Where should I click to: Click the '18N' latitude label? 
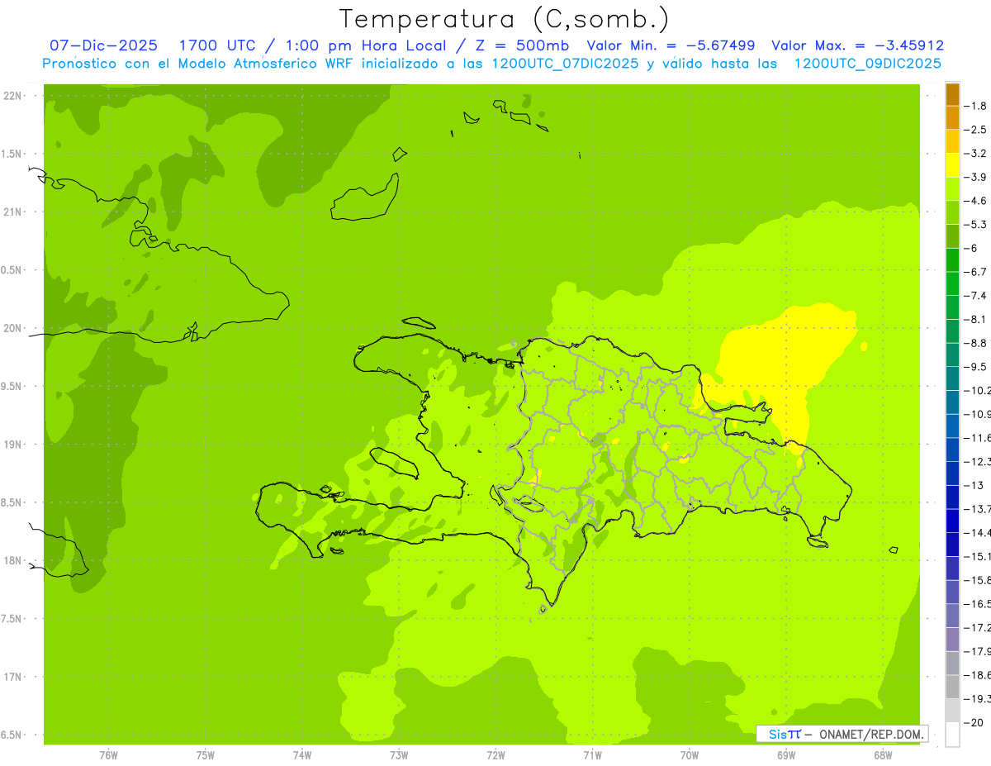(x=13, y=560)
